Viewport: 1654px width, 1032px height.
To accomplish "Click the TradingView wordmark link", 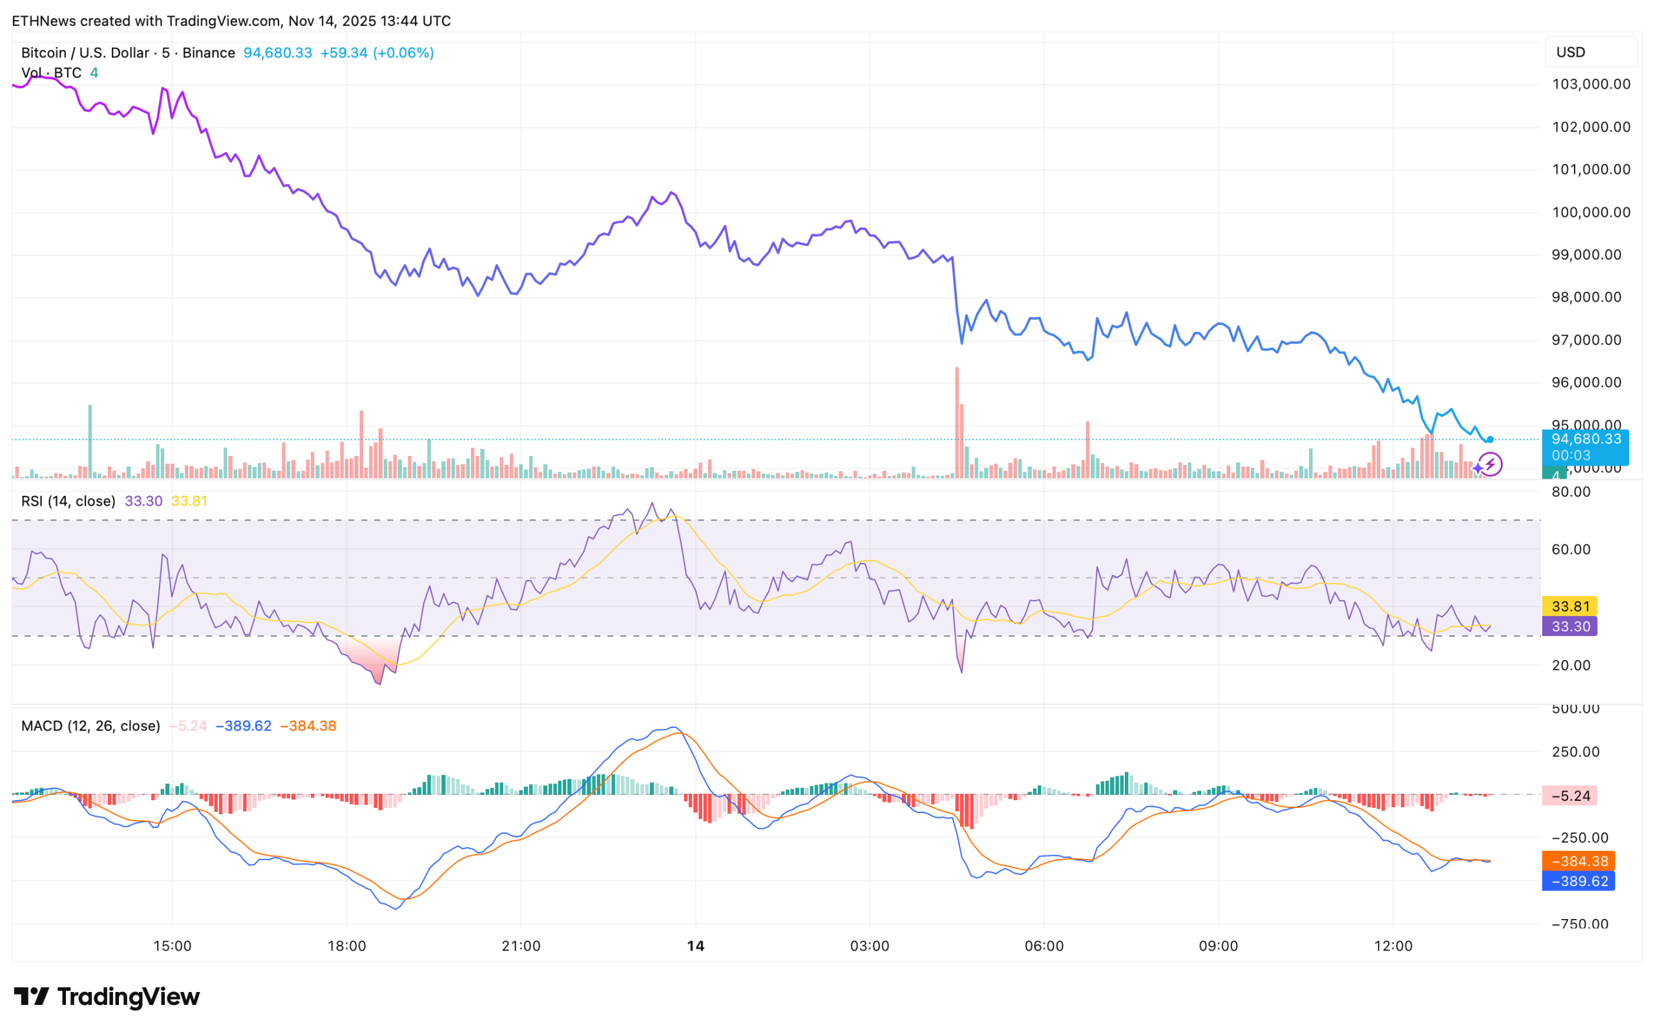I will point(129,996).
